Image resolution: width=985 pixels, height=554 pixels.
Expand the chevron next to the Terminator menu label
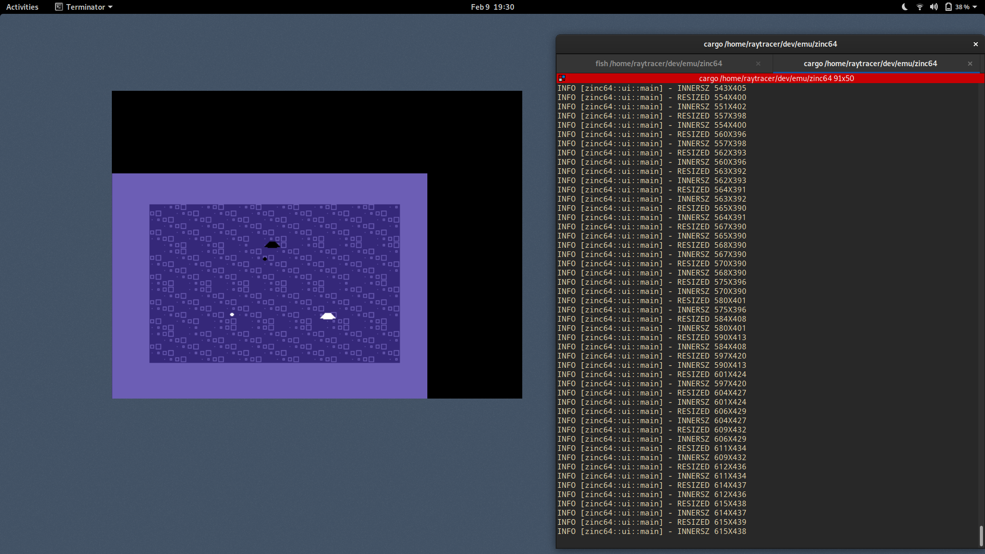click(x=109, y=7)
